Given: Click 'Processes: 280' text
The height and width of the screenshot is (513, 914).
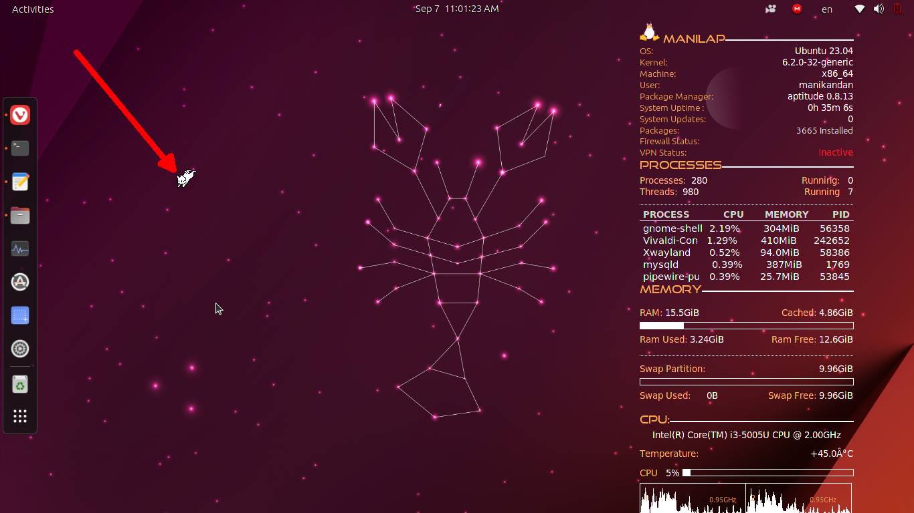Looking at the screenshot, I should coord(674,180).
